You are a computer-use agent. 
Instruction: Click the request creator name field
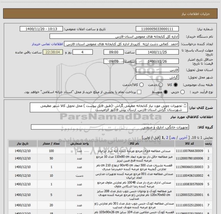coord(121,44)
